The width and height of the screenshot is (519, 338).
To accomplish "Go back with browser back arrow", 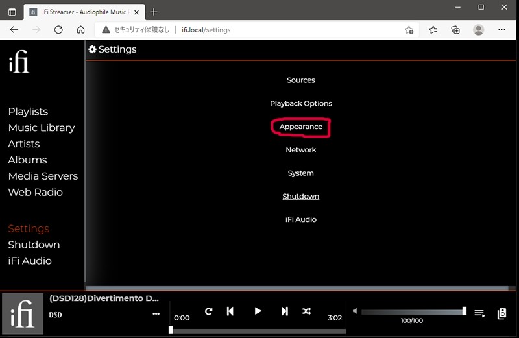I will (x=14, y=30).
